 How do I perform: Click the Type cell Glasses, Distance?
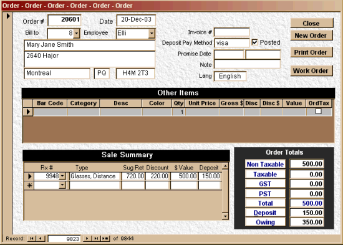(x=95, y=176)
